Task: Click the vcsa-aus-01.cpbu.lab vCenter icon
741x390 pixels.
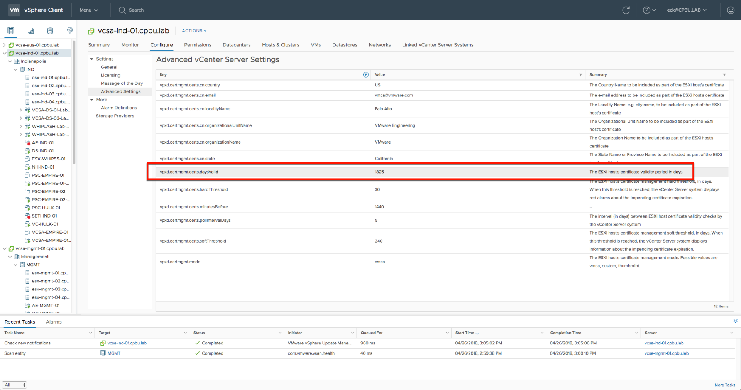Action: (x=12, y=45)
